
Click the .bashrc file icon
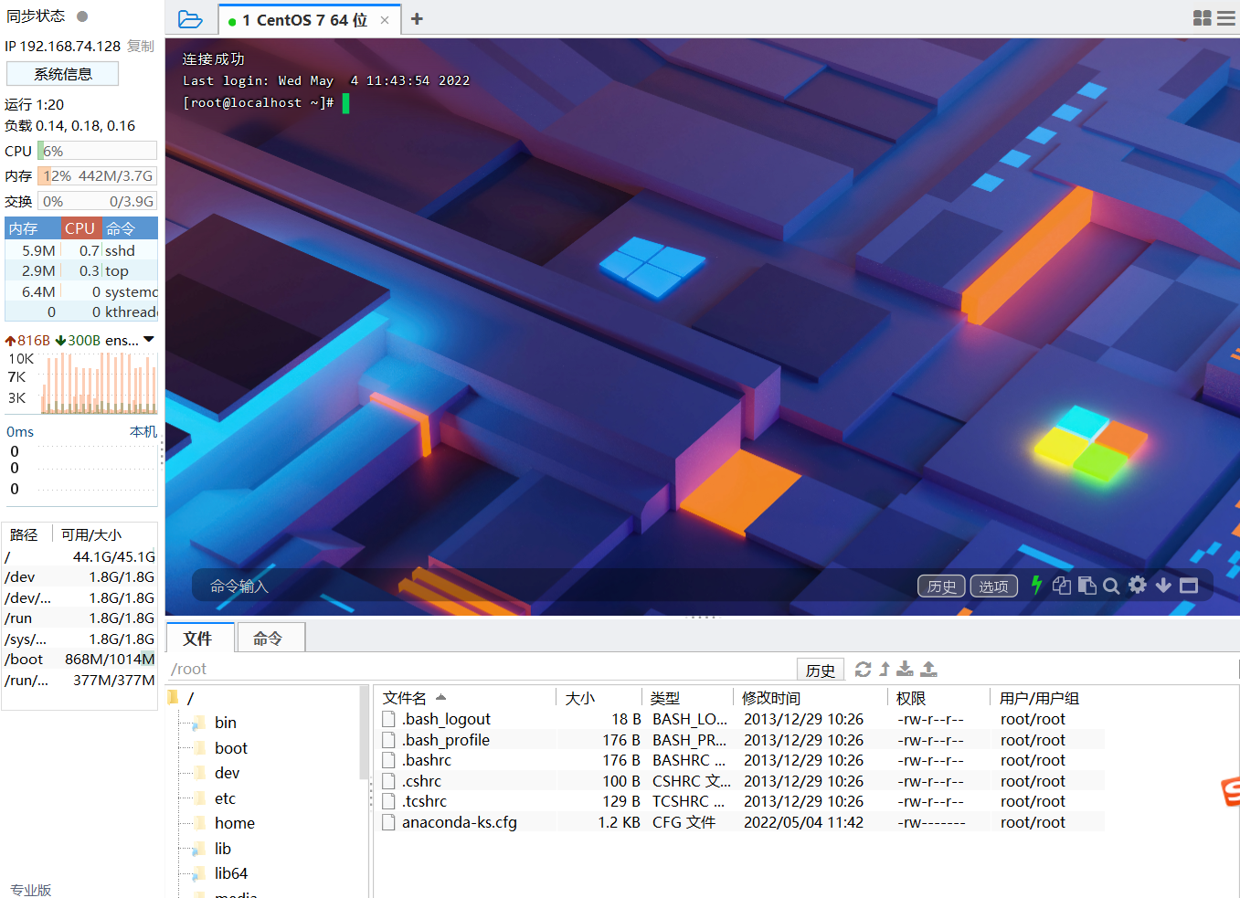(388, 760)
